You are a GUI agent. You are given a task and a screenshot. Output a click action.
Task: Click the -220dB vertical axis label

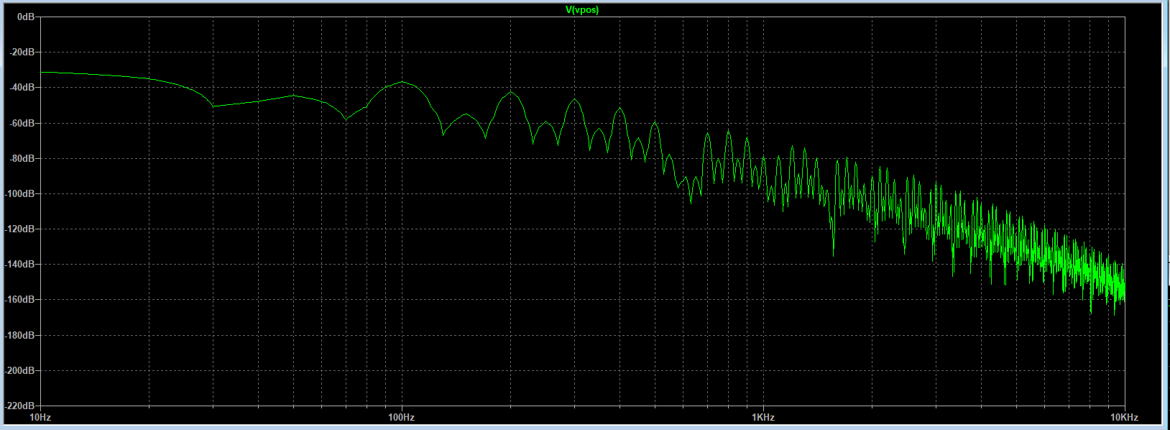click(20, 406)
